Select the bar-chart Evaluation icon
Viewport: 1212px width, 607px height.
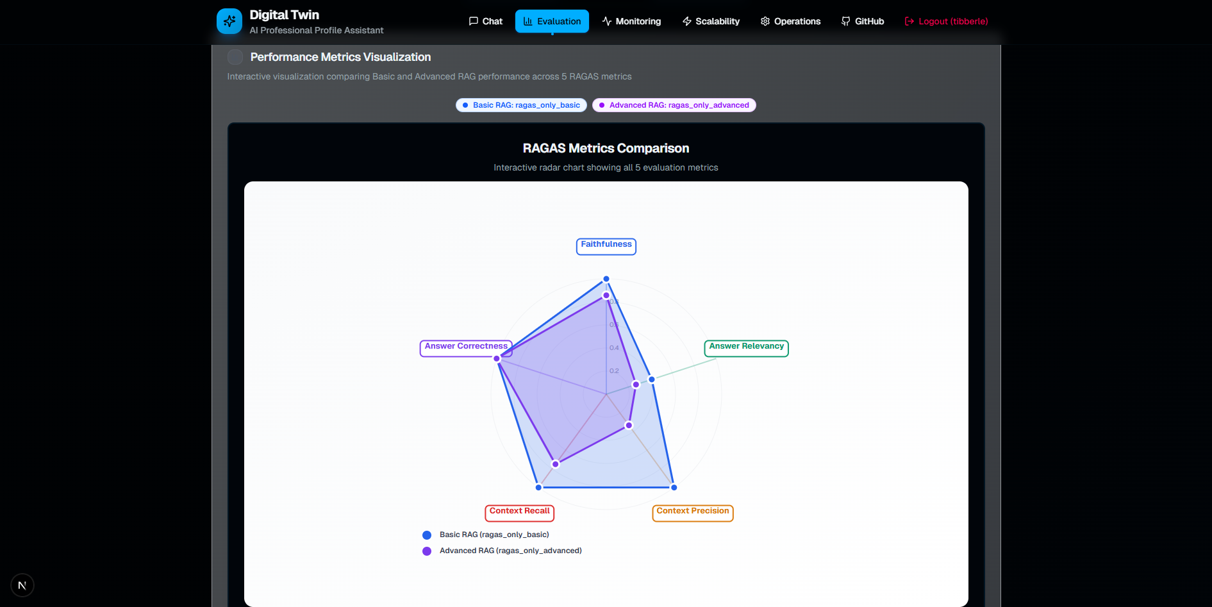pyautogui.click(x=527, y=21)
